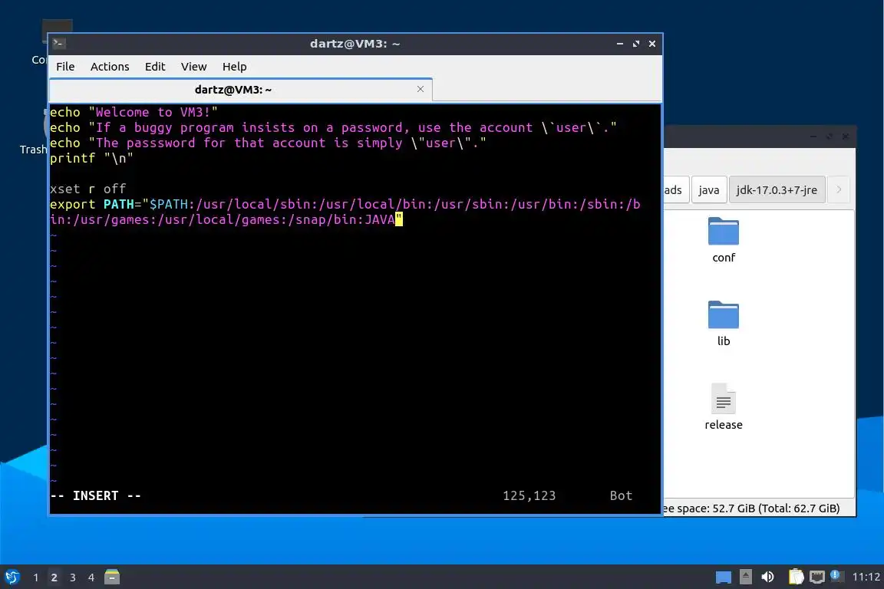Click the 'printf "\n"' line in editor
This screenshot has height=589, width=884.
(x=91, y=159)
